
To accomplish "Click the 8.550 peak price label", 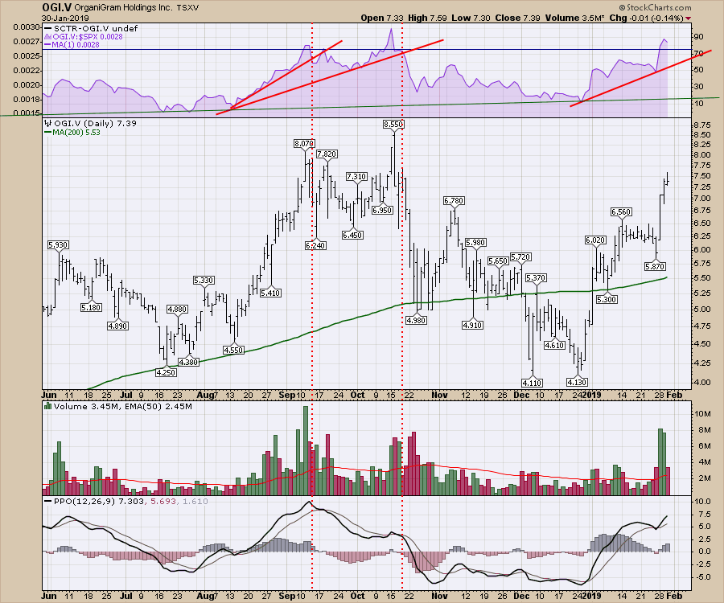I will pos(393,124).
